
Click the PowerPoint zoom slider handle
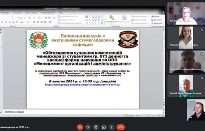(x=149, y=116)
